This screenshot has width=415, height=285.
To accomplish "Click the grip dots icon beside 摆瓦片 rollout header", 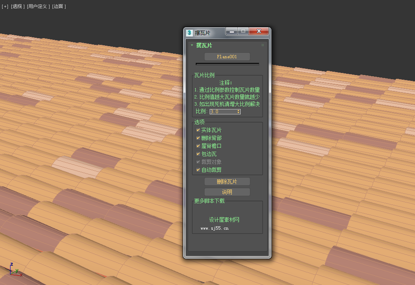I will click(x=263, y=45).
